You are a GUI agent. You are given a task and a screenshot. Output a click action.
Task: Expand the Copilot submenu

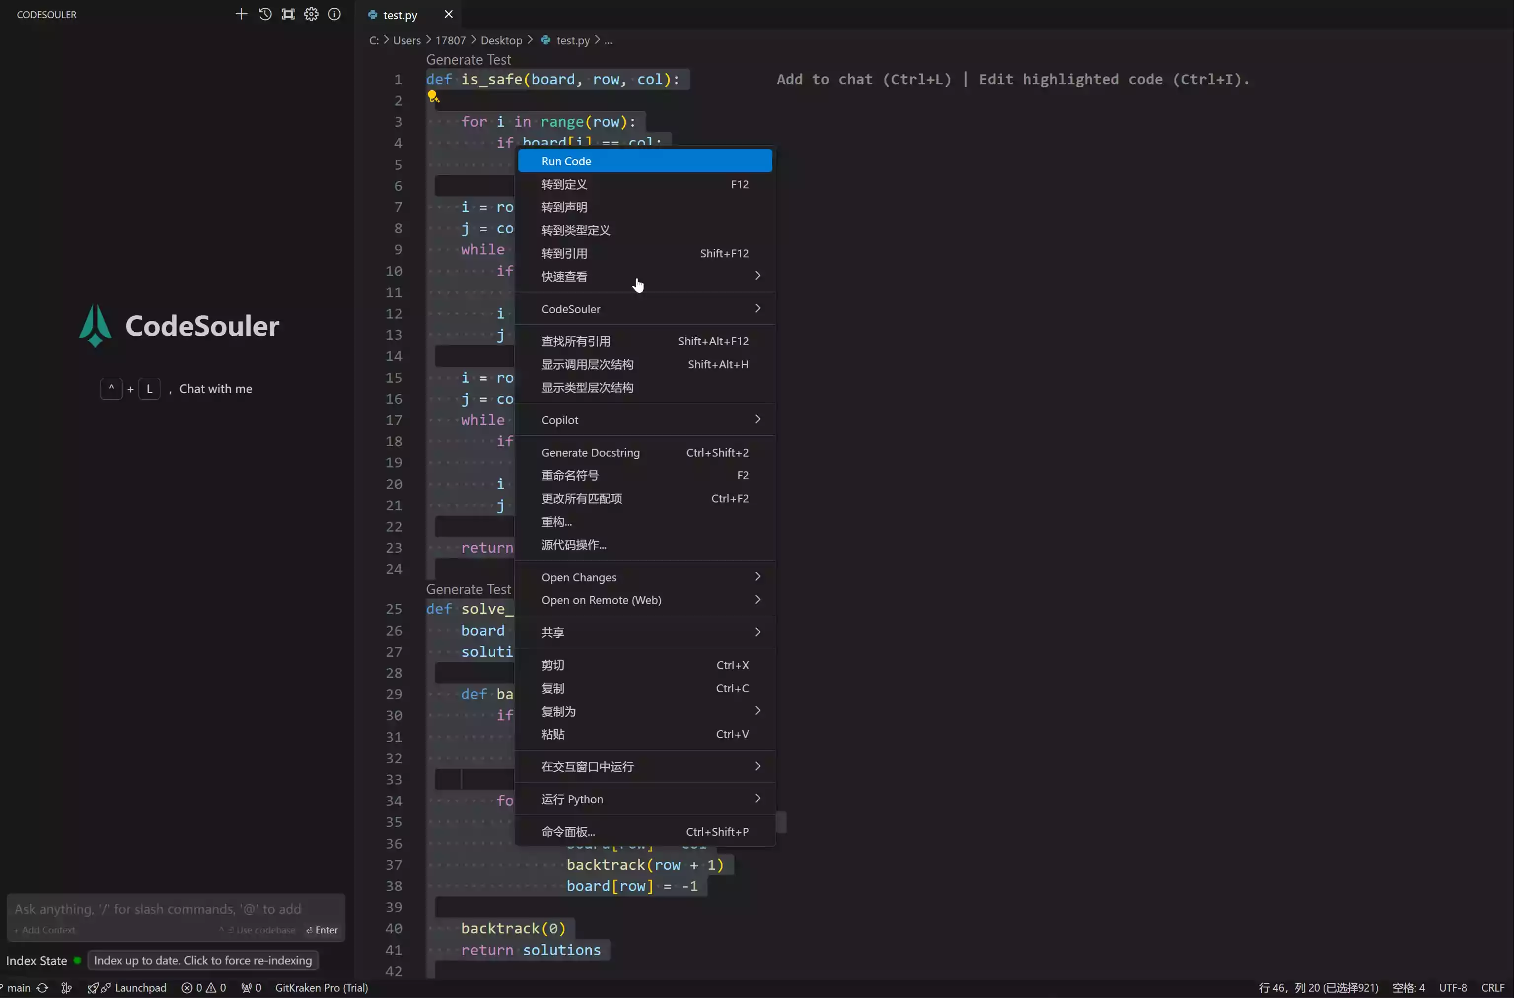pos(645,420)
